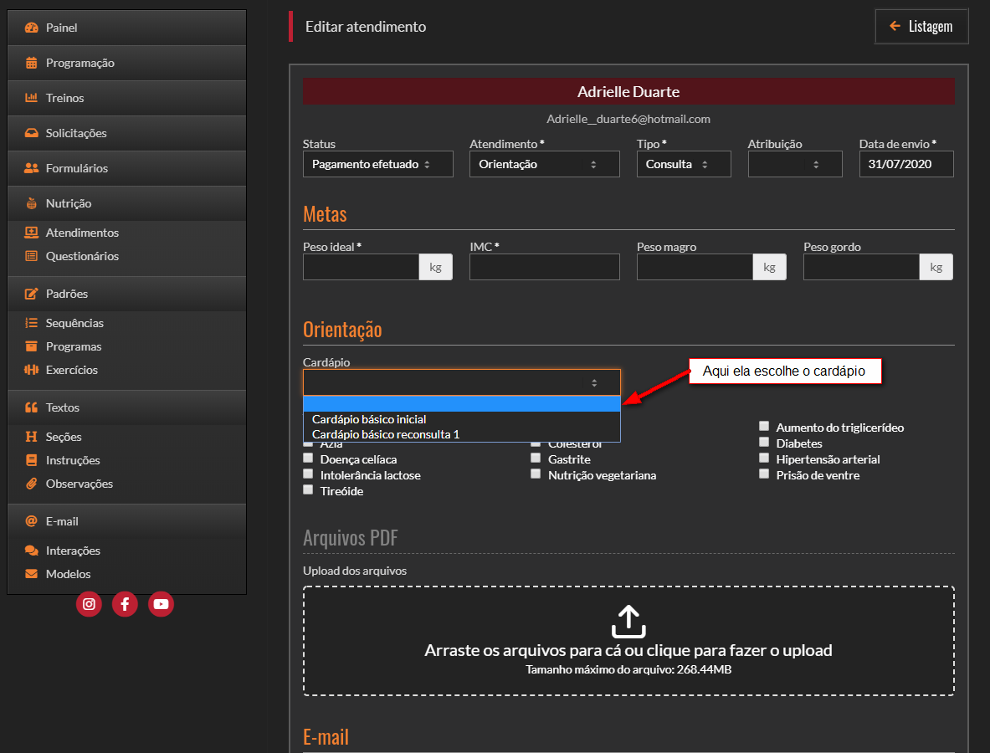Enable the Intolerância lactose checkbox
Image resolution: width=990 pixels, height=753 pixels.
pyautogui.click(x=309, y=474)
